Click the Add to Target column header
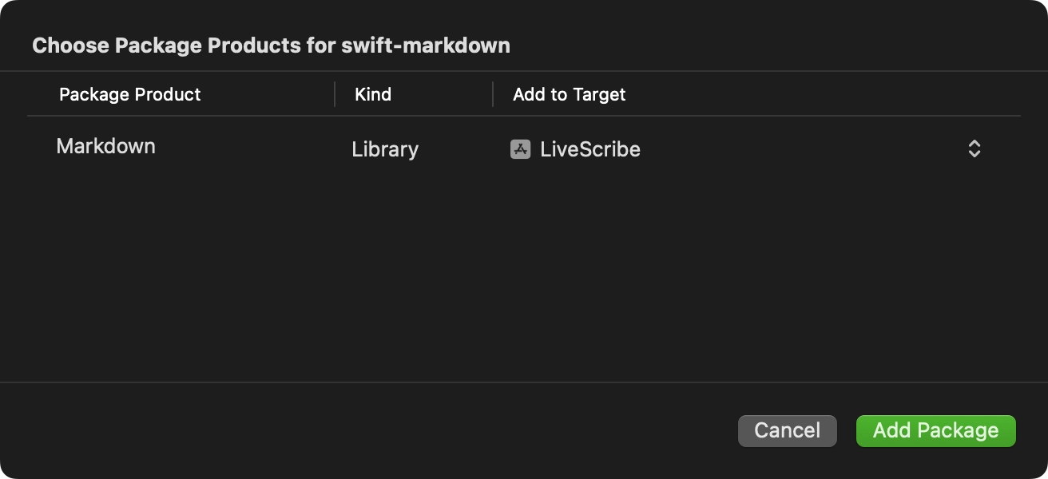The width and height of the screenshot is (1048, 479). 569,94
